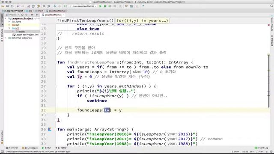Click for((i,y) in years...) editor breadcrumb
274x154 pixels.
[142, 21]
